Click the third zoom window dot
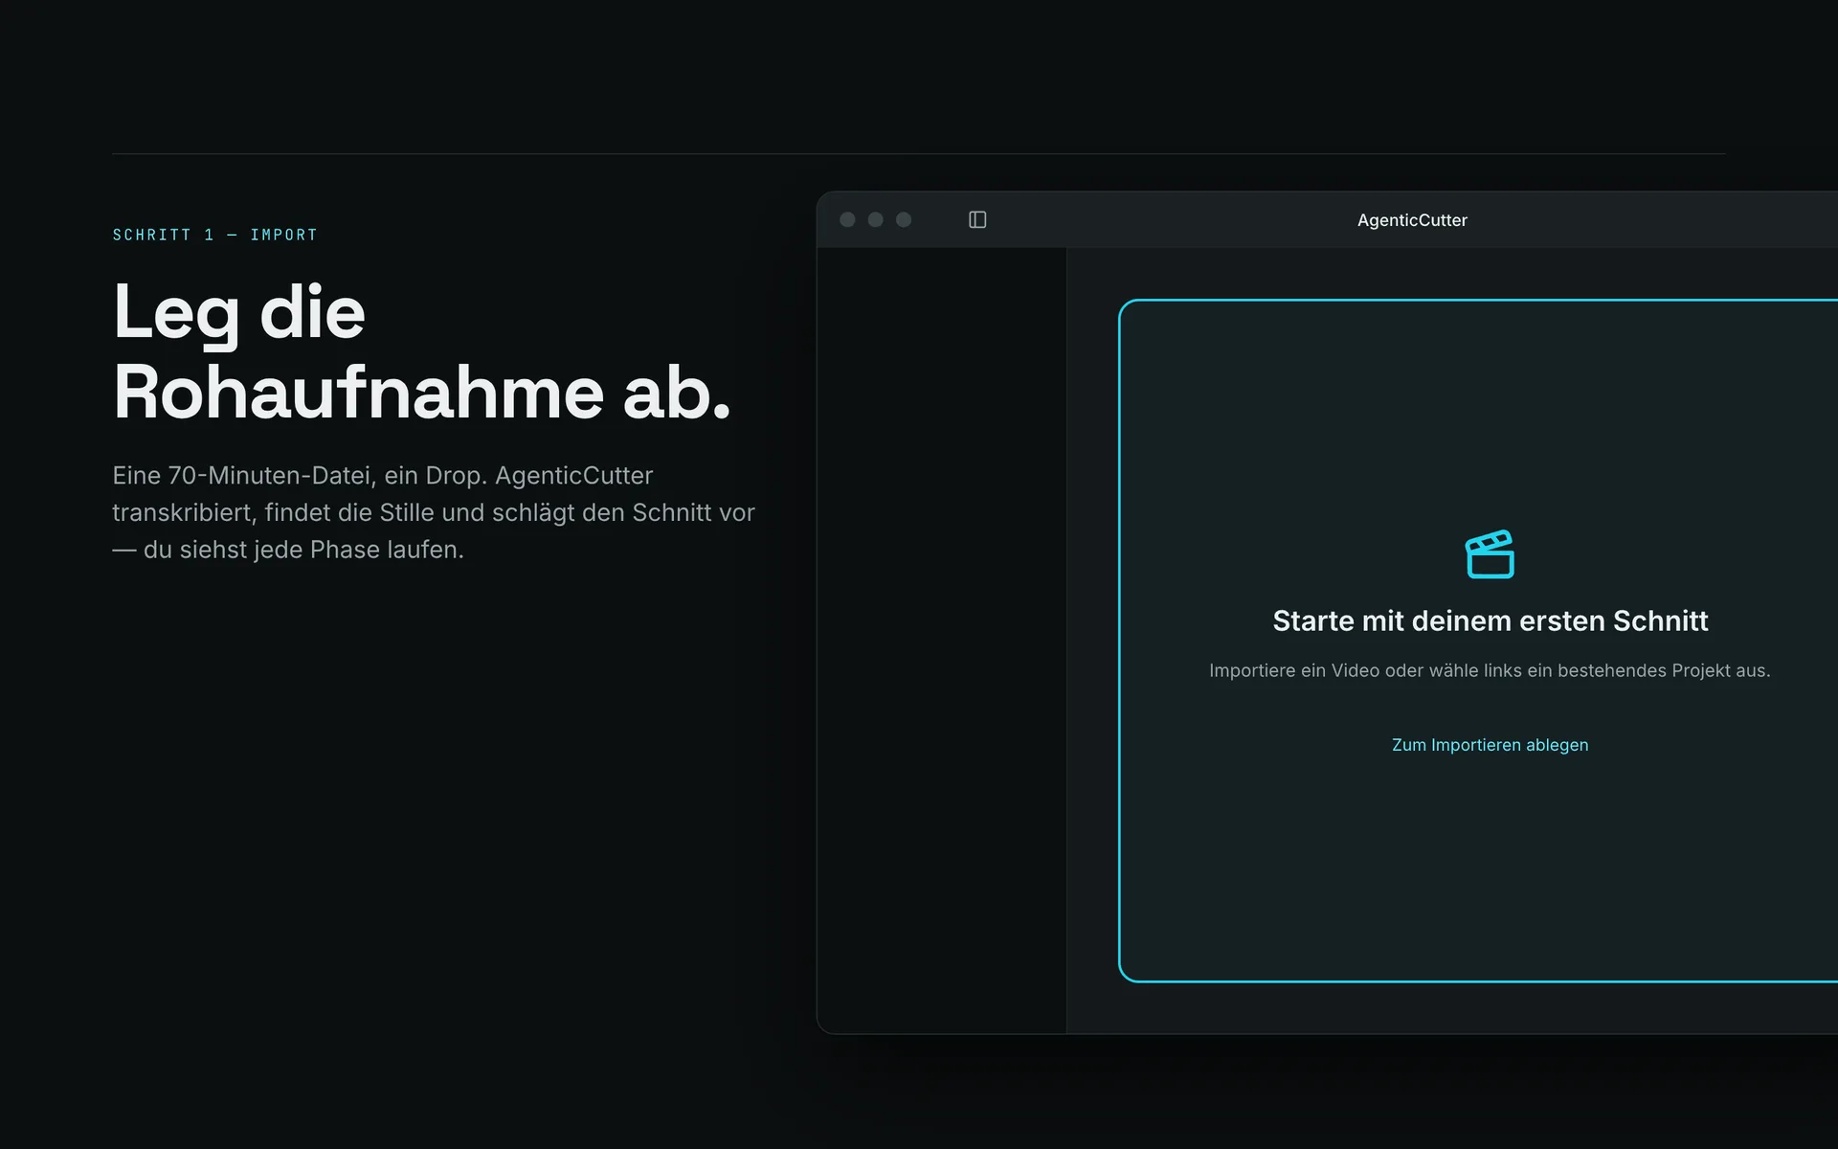The height and width of the screenshot is (1149, 1838). coord(904,220)
